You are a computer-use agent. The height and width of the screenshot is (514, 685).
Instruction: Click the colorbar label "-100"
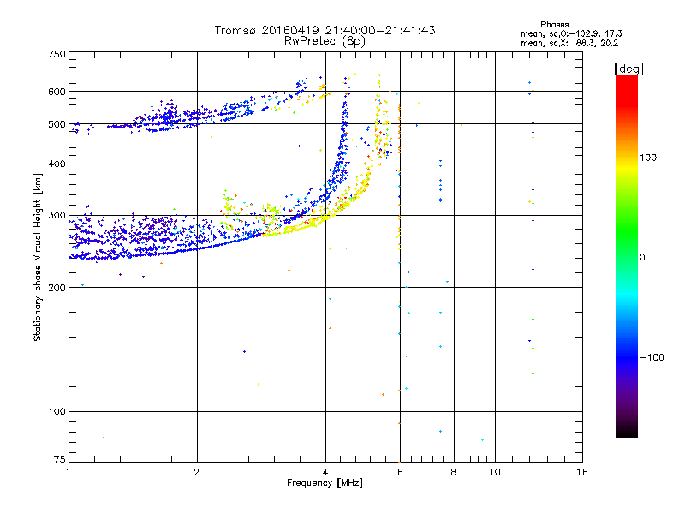pyautogui.click(x=652, y=357)
